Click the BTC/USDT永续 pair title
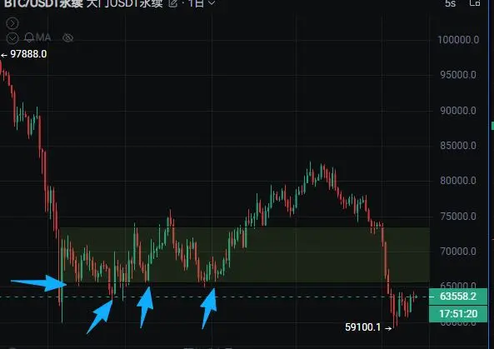 pyautogui.click(x=43, y=3)
